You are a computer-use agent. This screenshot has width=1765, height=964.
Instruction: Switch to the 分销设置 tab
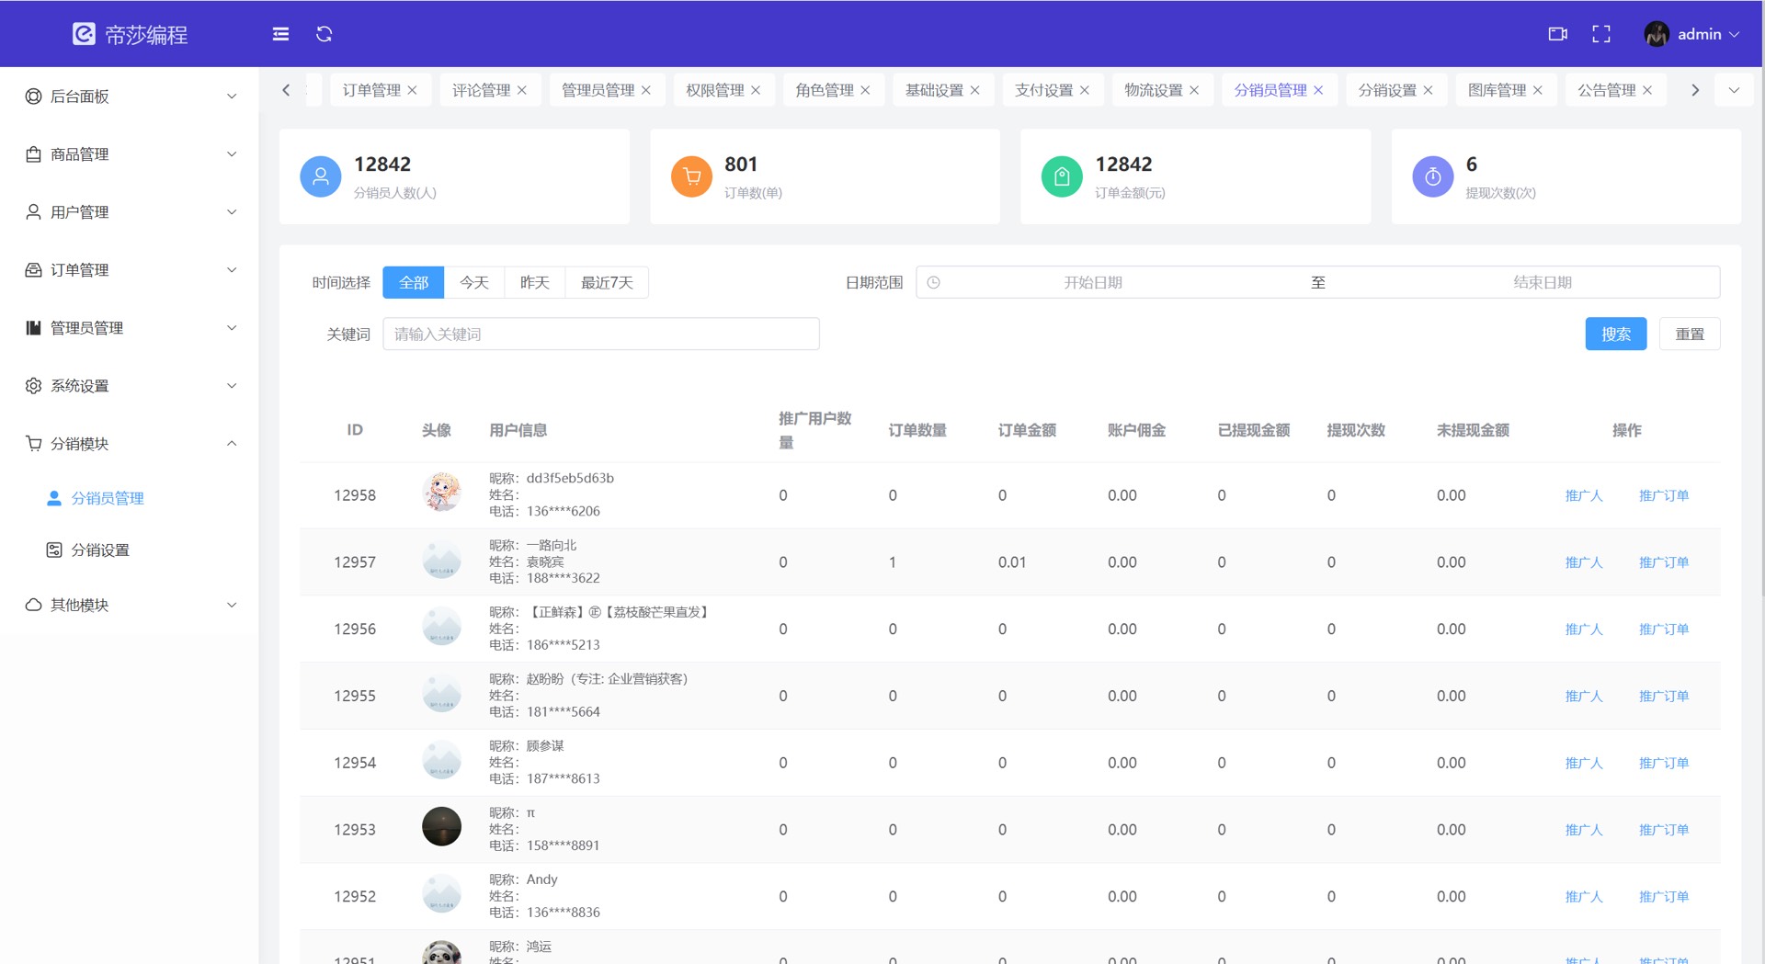pos(1386,90)
